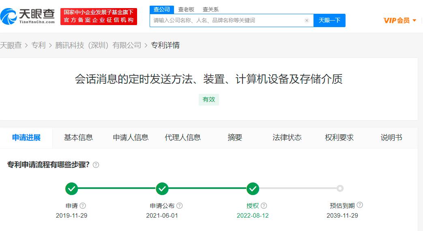The image size is (423, 231).
Task: Click help icon beside 专利申请流程有哪些步骤
Action: point(96,165)
